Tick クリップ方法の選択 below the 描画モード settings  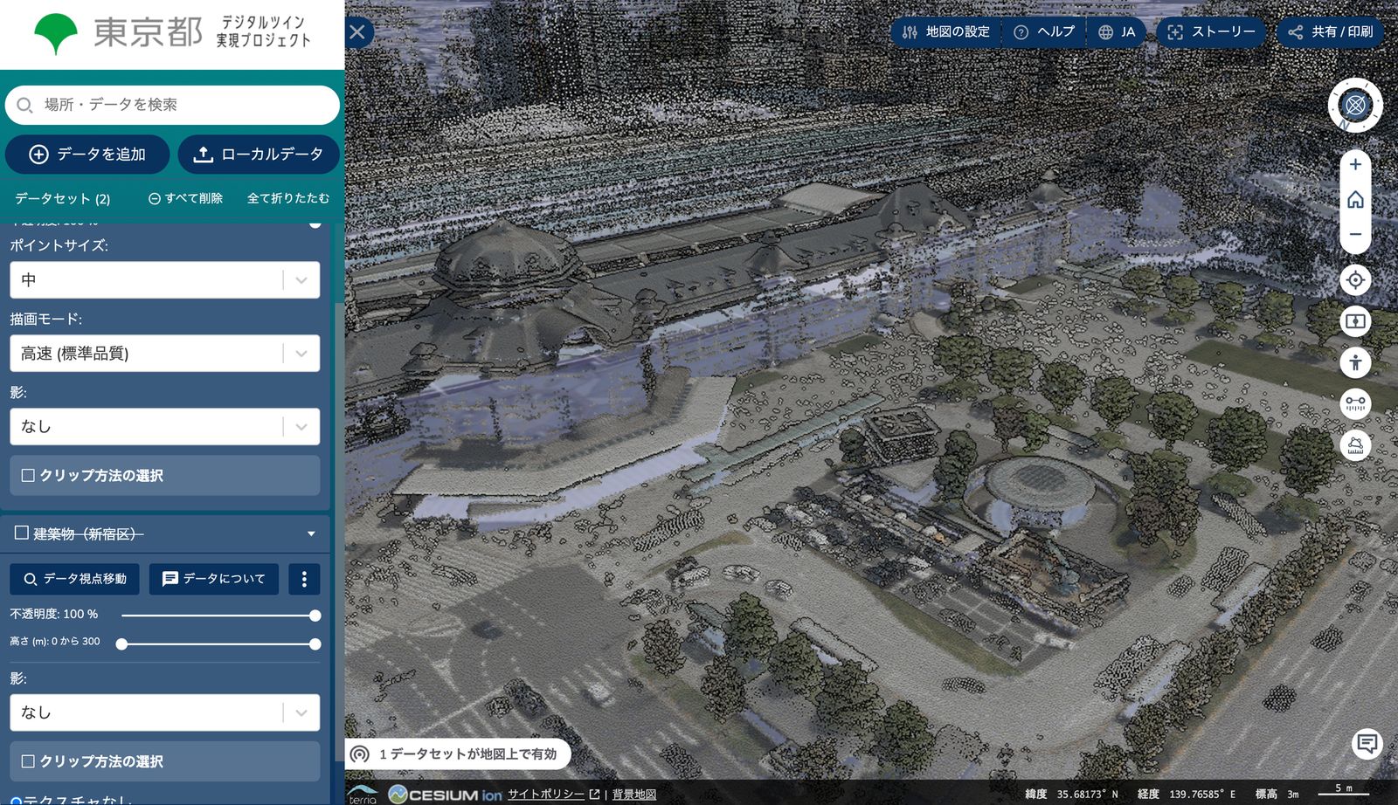tap(28, 476)
